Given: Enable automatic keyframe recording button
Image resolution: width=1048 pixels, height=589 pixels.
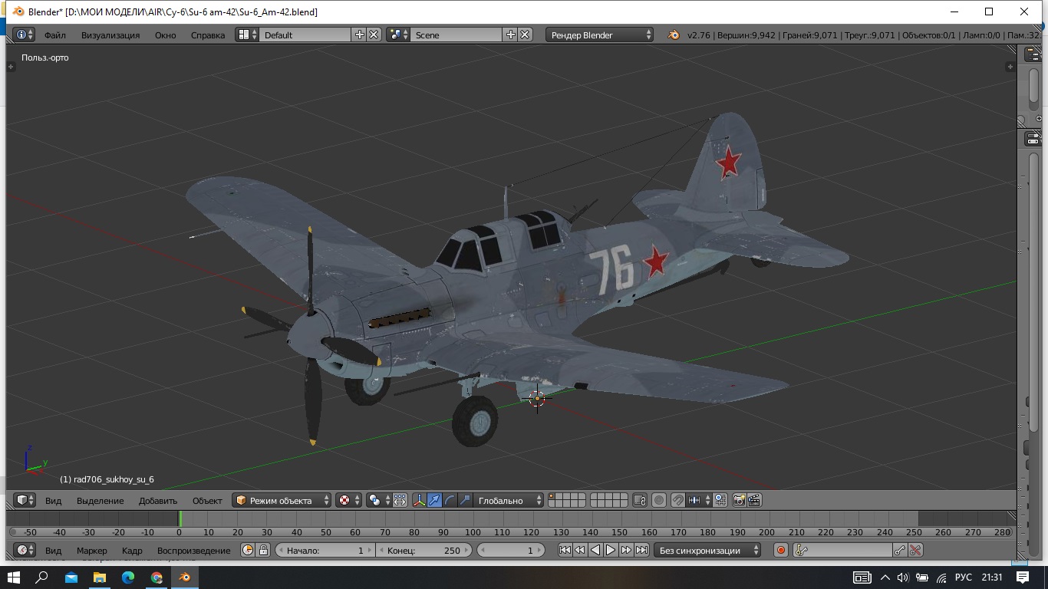Looking at the screenshot, I should click(x=781, y=550).
